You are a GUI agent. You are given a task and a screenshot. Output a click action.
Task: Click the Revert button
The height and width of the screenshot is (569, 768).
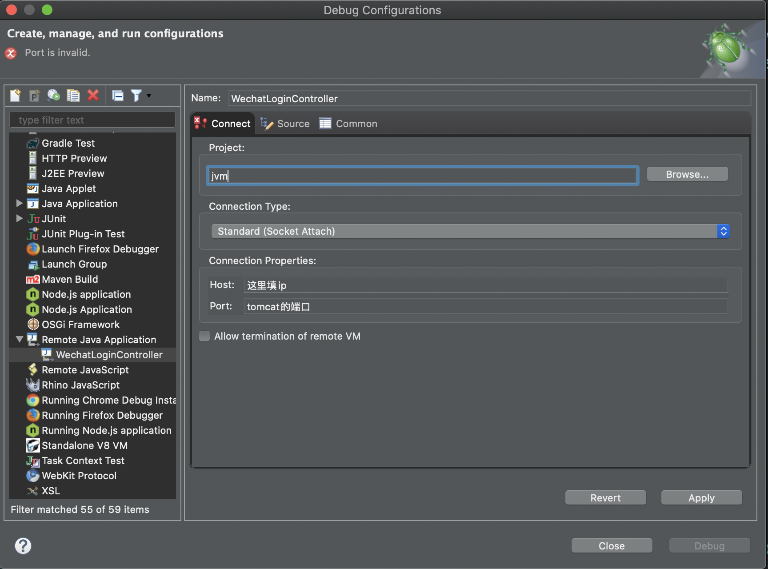tap(605, 498)
